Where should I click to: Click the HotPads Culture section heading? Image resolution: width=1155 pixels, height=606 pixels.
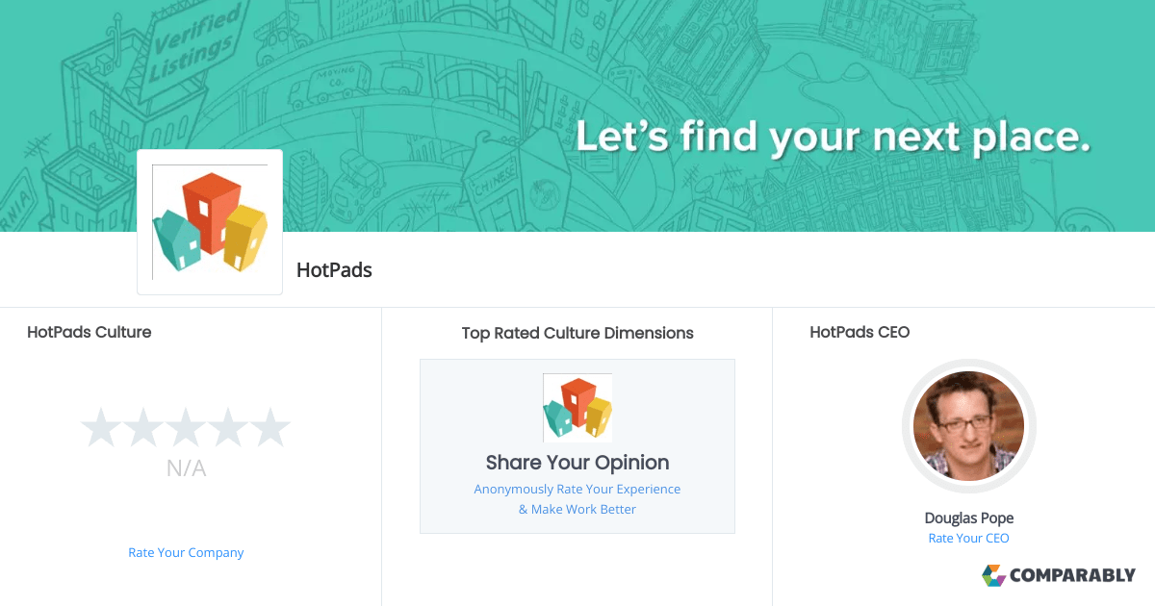(x=89, y=332)
